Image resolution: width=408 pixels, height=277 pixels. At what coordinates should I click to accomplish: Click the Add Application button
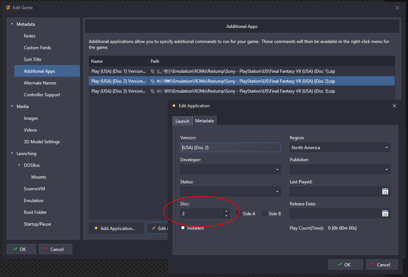116,228
